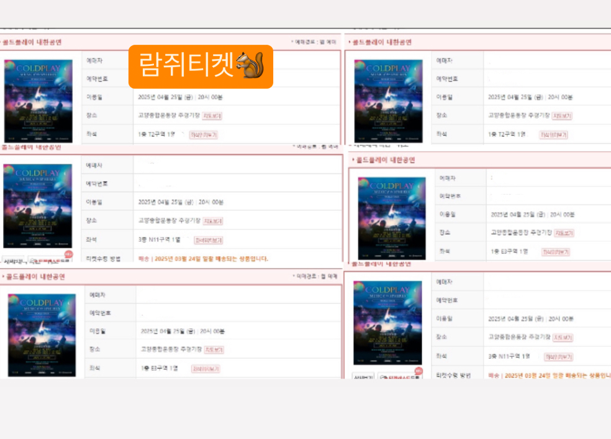Open 좌석위치보기 next to left-column 1층 E3구역 1열
The width and height of the screenshot is (611, 439).
point(206,369)
